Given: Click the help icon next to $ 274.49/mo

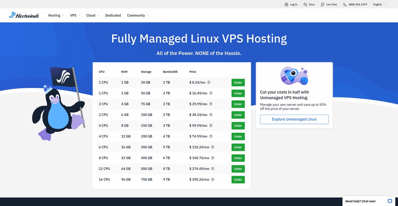Looking at the screenshot, I should pos(213,169).
